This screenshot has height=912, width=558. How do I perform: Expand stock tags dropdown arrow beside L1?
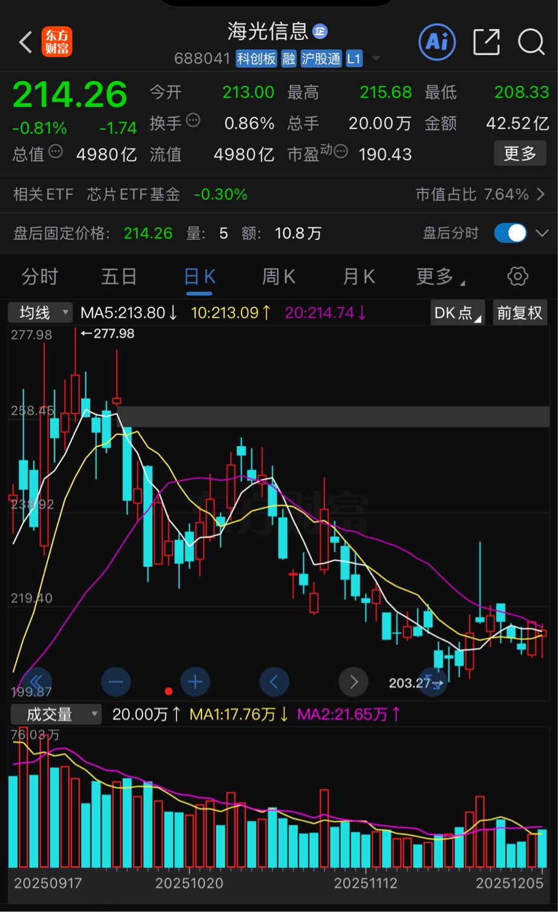[x=376, y=59]
